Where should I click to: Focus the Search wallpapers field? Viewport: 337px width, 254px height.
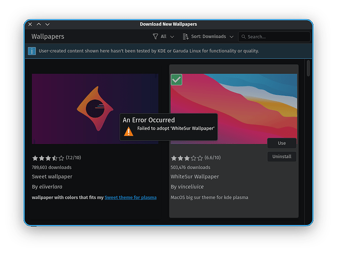click(x=274, y=37)
